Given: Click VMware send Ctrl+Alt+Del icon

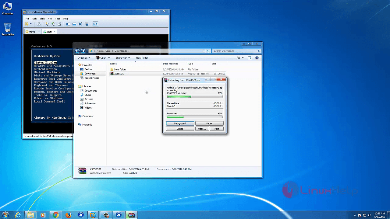Looking at the screenshot, I should click(x=38, y=24).
